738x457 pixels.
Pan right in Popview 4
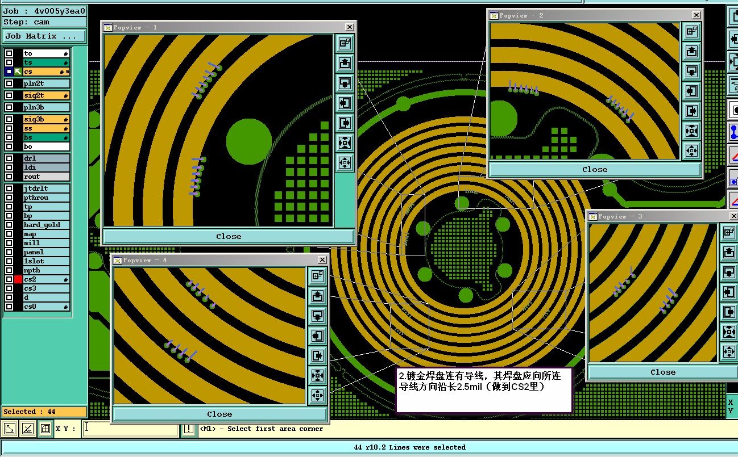tap(317, 355)
